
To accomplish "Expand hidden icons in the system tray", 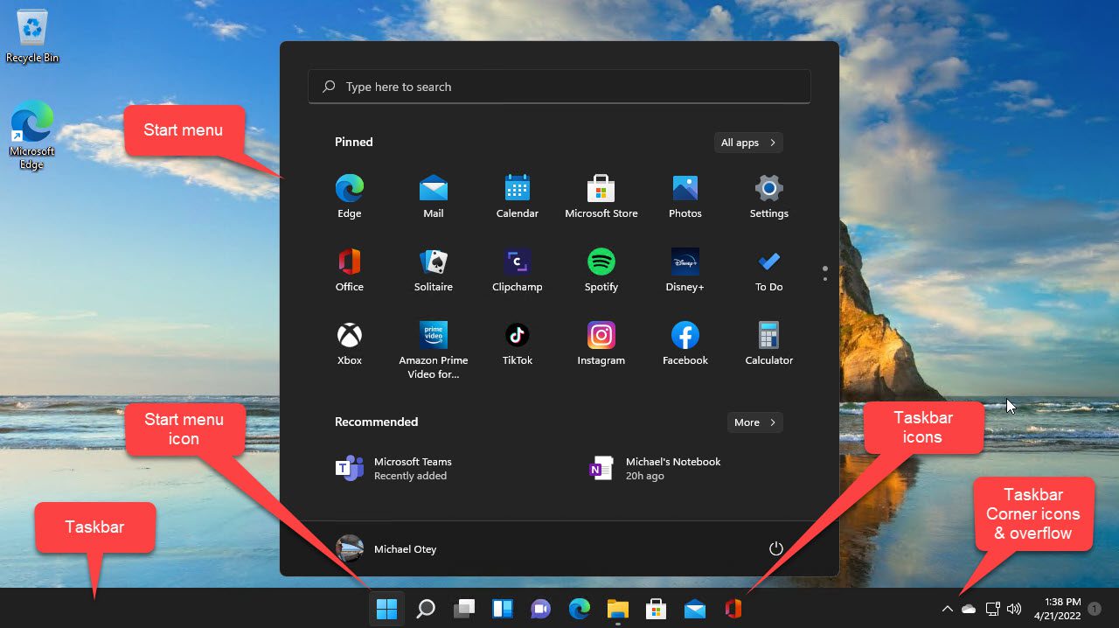I will [x=948, y=608].
